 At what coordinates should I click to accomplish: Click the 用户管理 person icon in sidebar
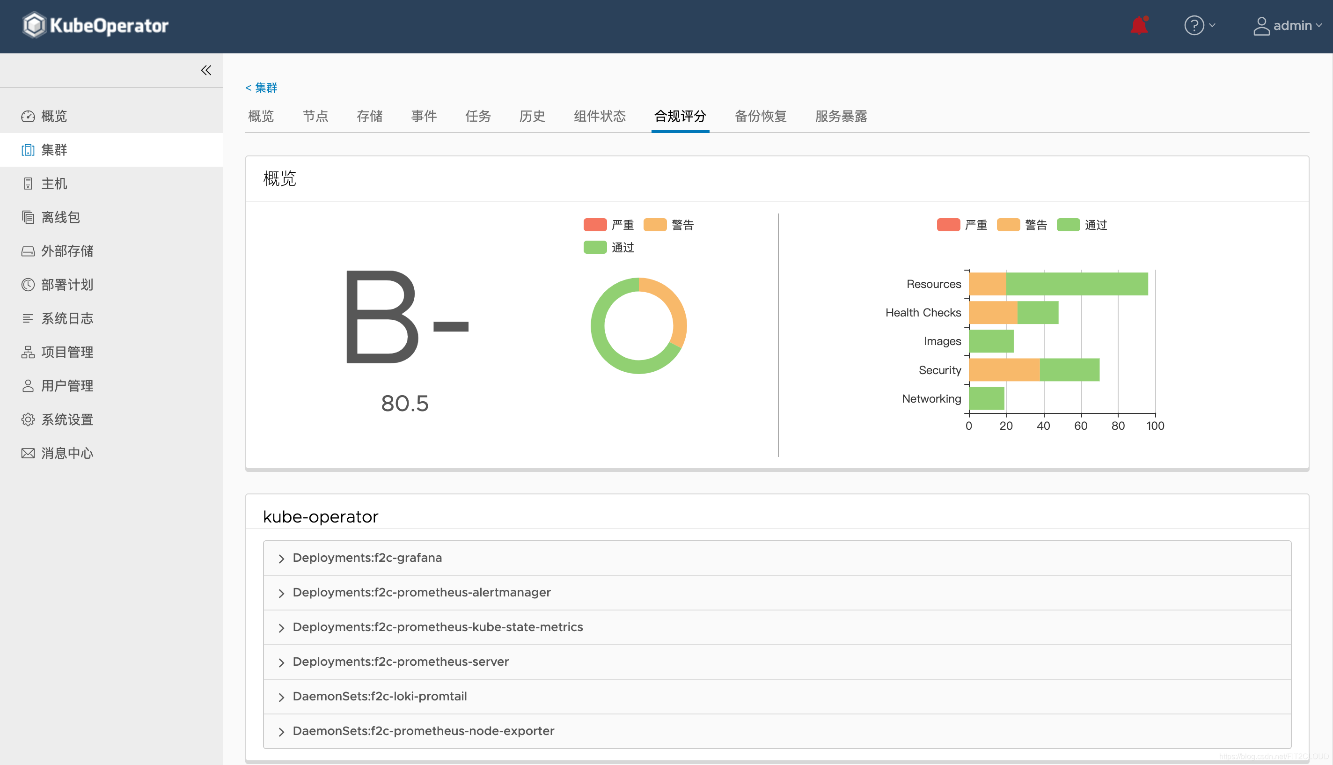[28, 386]
